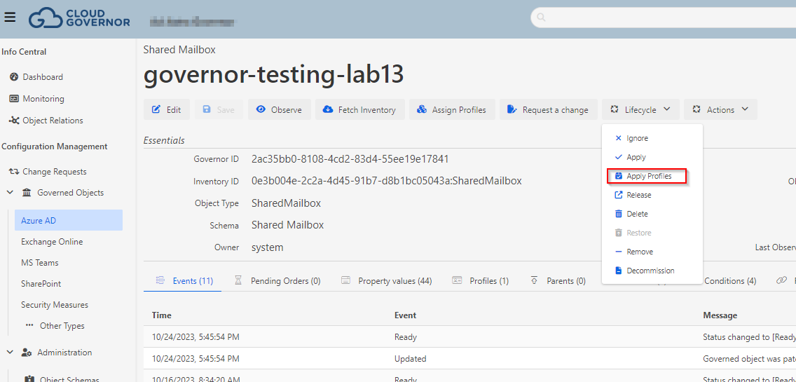This screenshot has height=382, width=796.
Task: Go to the Monitoring page
Action: click(43, 99)
